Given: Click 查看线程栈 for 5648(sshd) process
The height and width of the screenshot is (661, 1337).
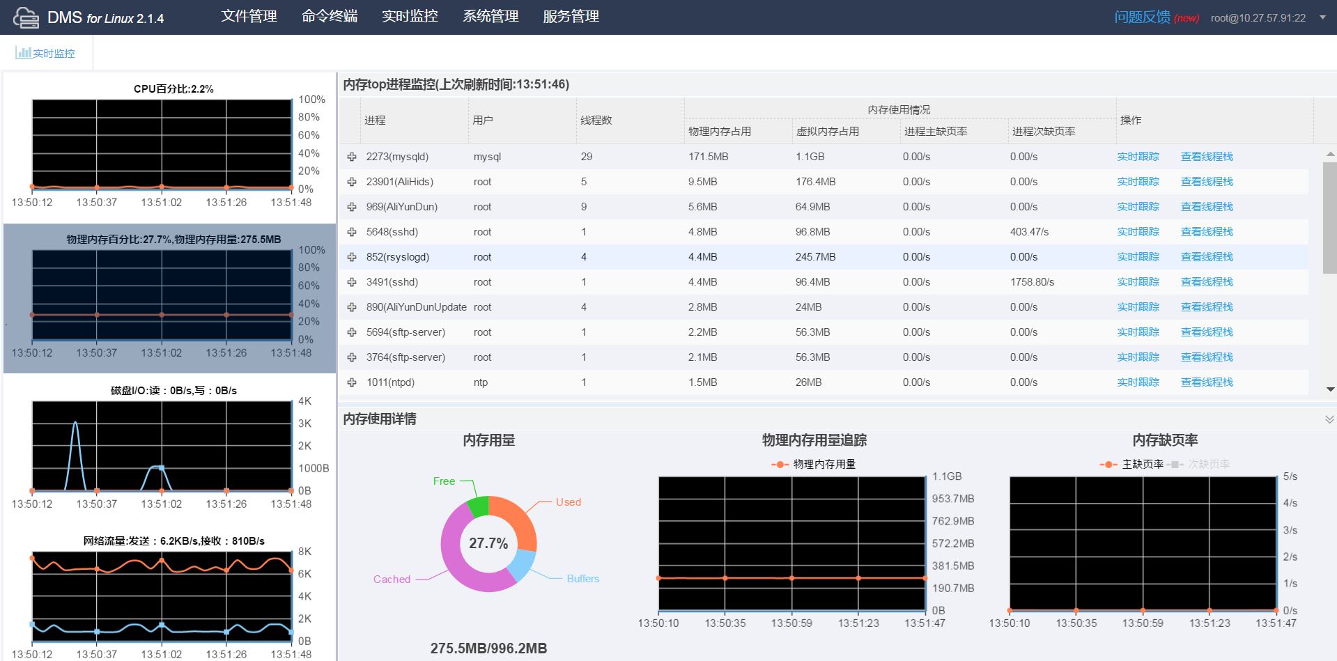Looking at the screenshot, I should tap(1207, 232).
